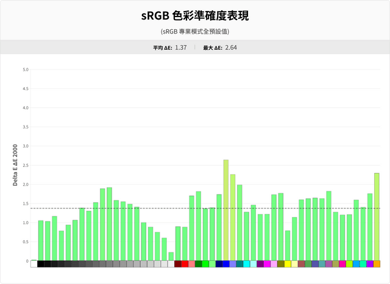Click the orange color swatch
390x284 pixels.
coord(377,264)
